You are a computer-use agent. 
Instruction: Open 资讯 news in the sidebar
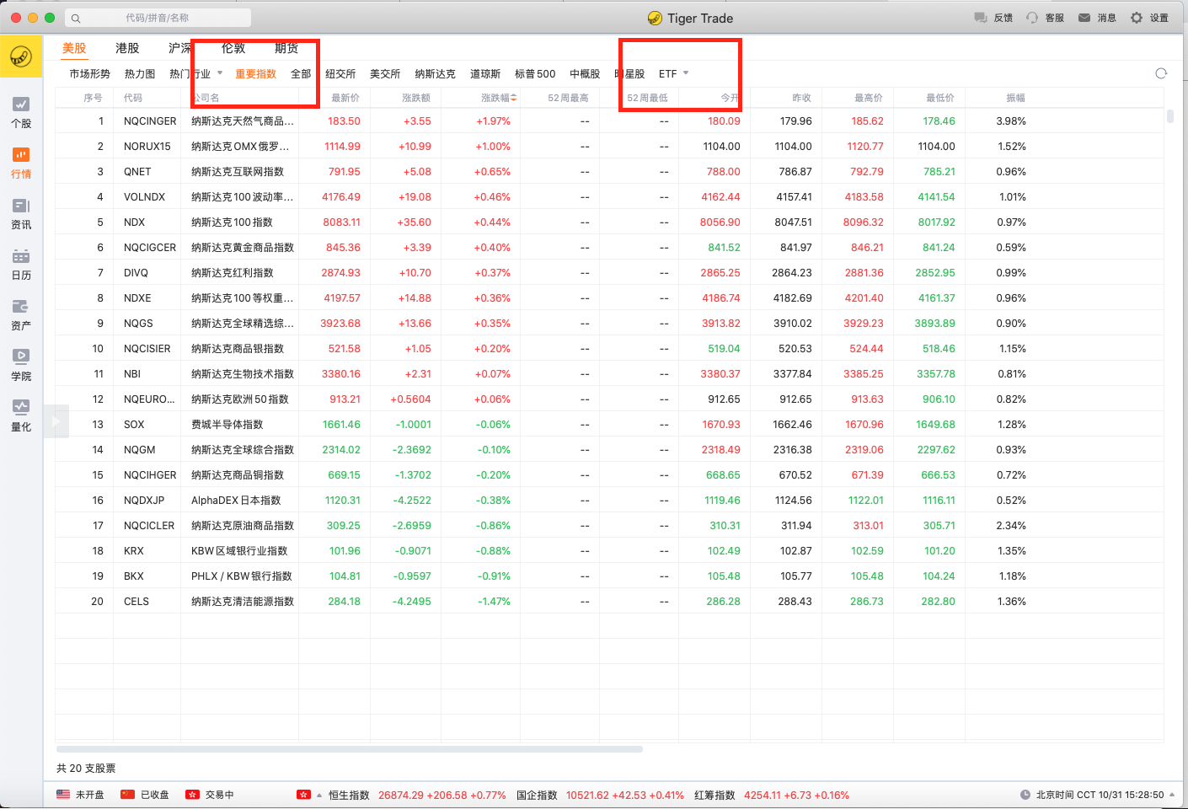21,213
